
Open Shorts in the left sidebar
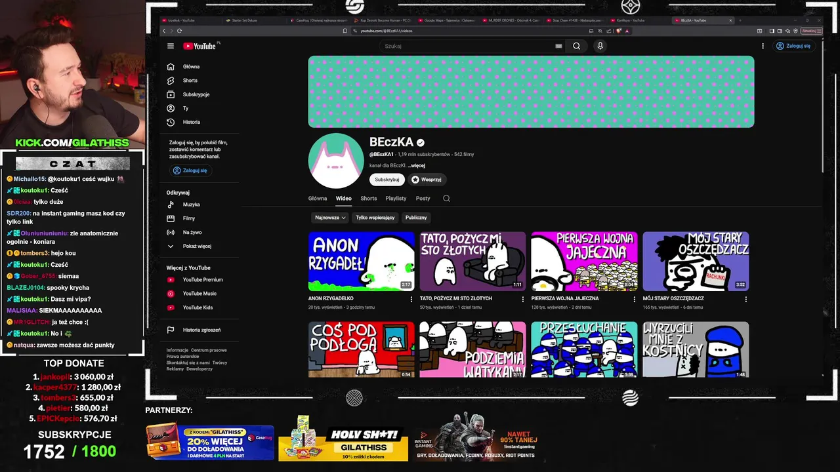click(x=190, y=80)
